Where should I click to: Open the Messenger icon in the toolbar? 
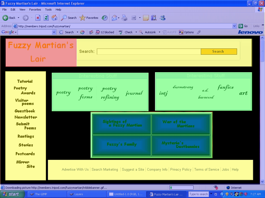(x=163, y=18)
